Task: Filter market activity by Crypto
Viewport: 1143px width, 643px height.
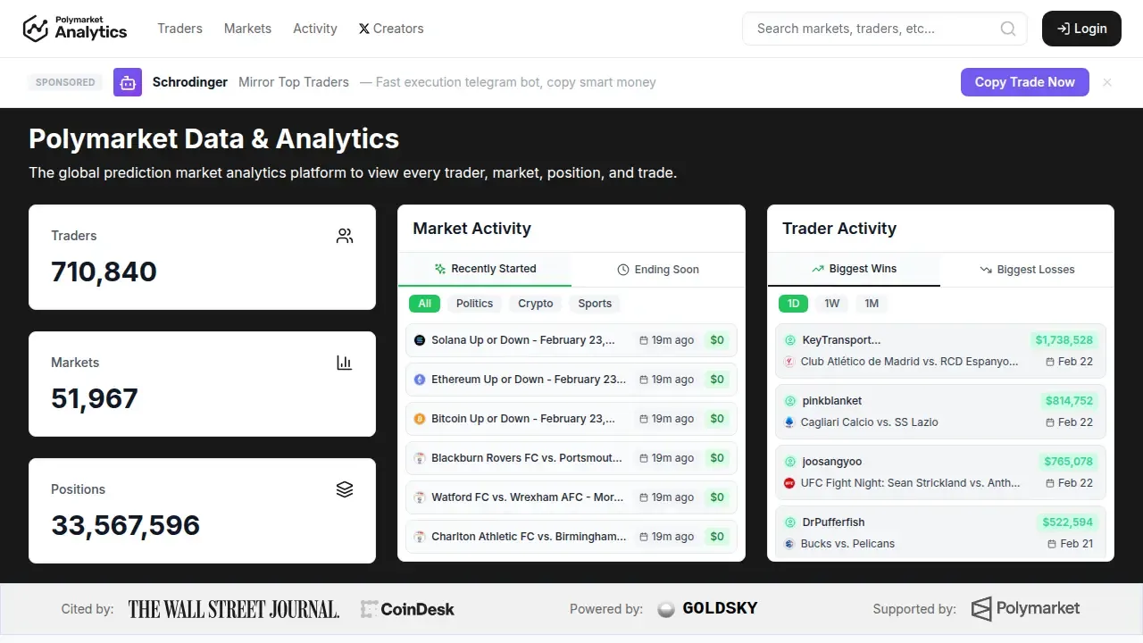Action: [x=536, y=304]
